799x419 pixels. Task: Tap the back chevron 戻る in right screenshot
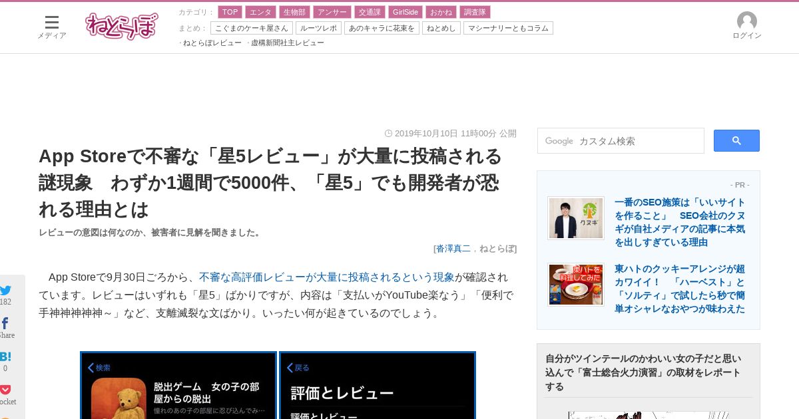click(298, 367)
